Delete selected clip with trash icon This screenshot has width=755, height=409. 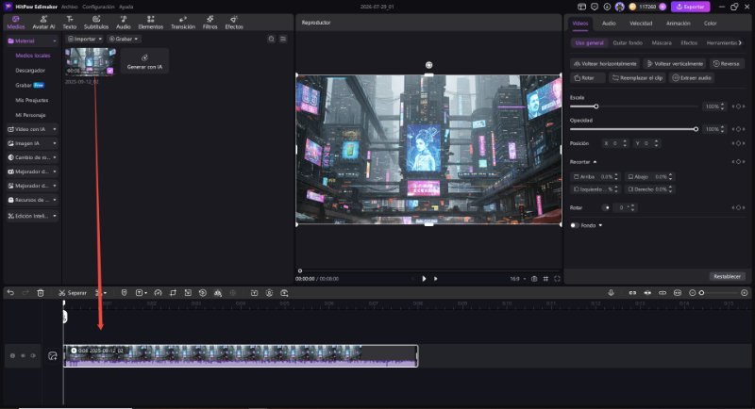tap(41, 293)
